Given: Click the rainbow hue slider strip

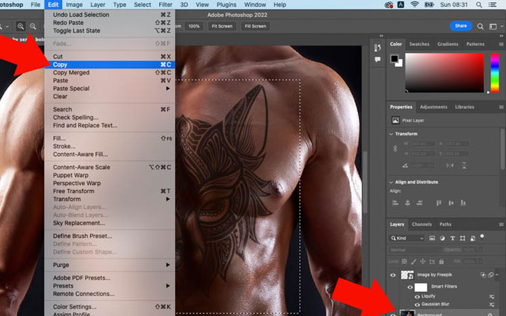Looking at the screenshot, I should coord(495,72).
